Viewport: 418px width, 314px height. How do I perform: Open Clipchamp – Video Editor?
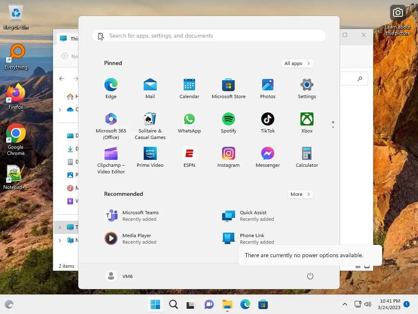[x=111, y=160]
